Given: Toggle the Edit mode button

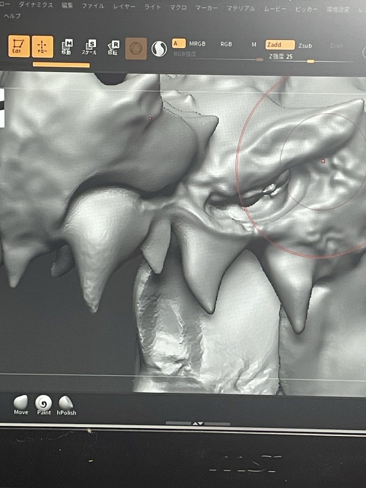Looking at the screenshot, I should pyautogui.click(x=19, y=46).
